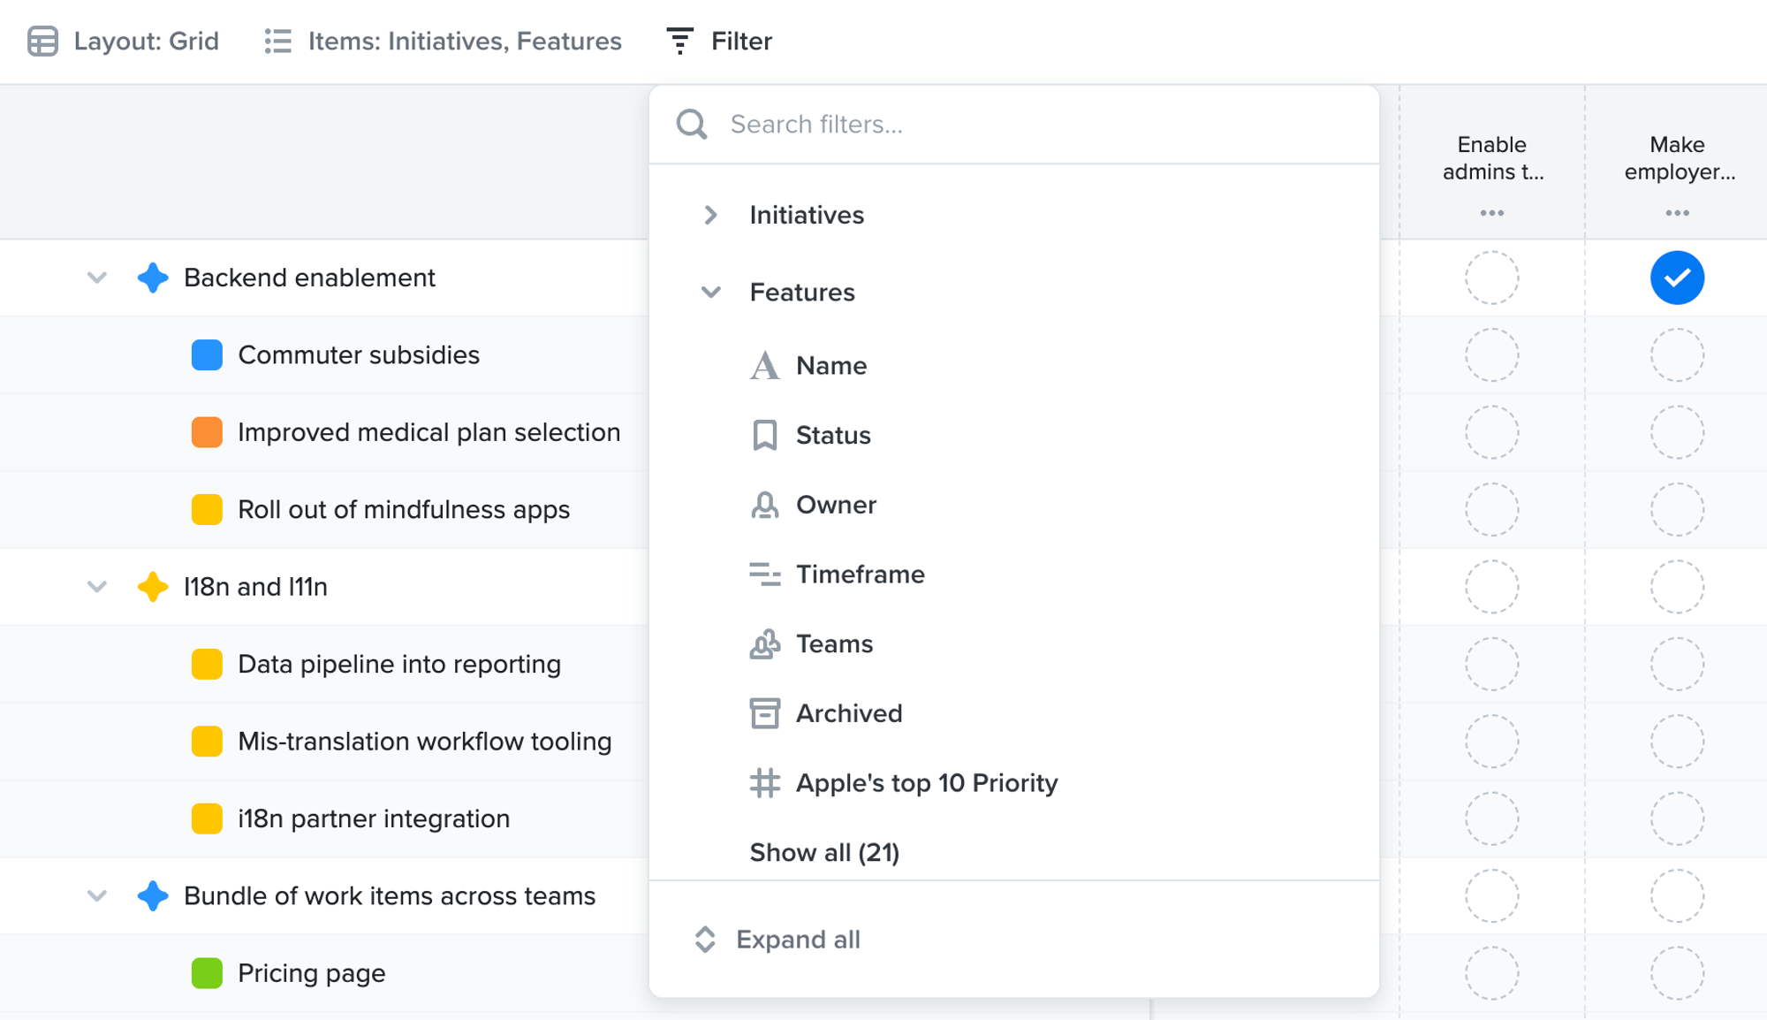Click the Items list icon
The width and height of the screenshot is (1767, 1020).
tap(276, 41)
